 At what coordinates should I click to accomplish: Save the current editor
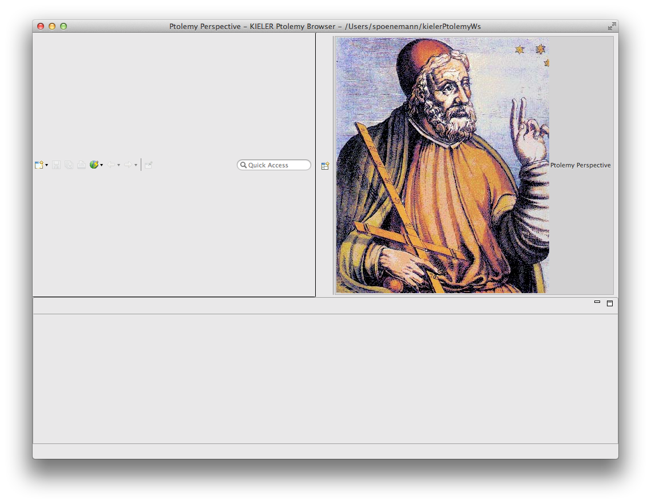56,165
